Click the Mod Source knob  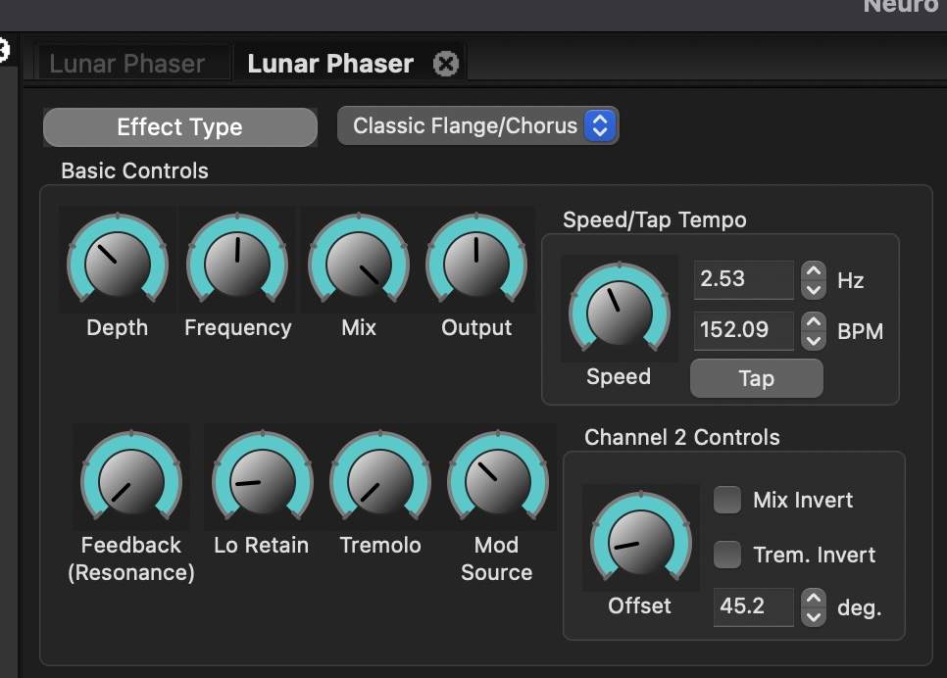(498, 478)
